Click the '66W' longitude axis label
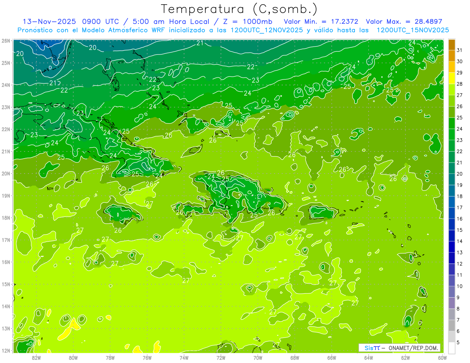The height and width of the screenshot is (363, 470). click(332, 358)
